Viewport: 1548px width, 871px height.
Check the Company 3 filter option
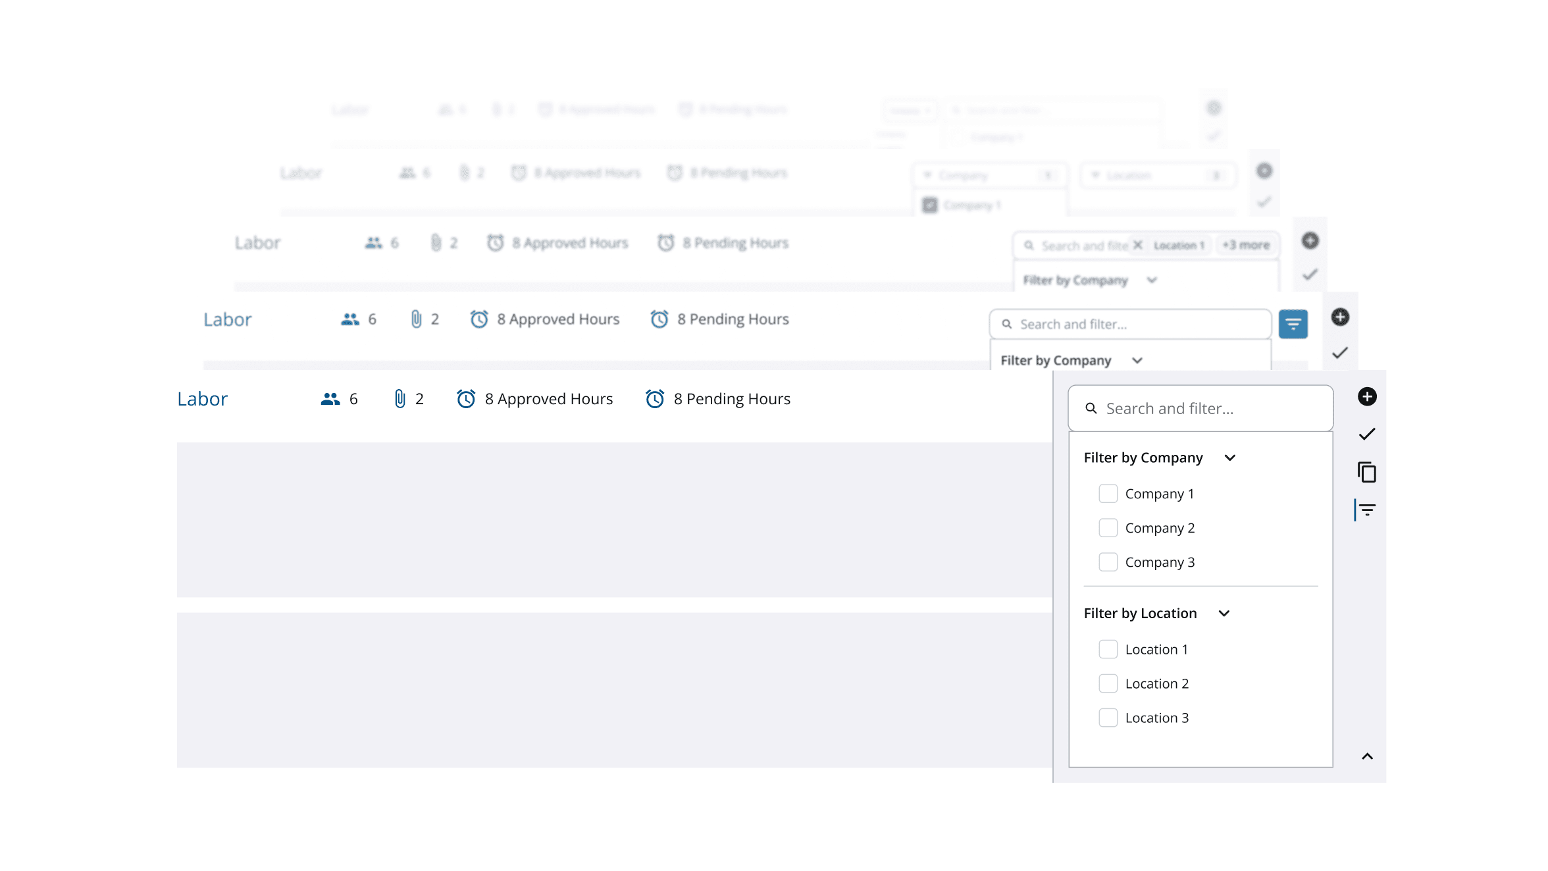coord(1108,562)
